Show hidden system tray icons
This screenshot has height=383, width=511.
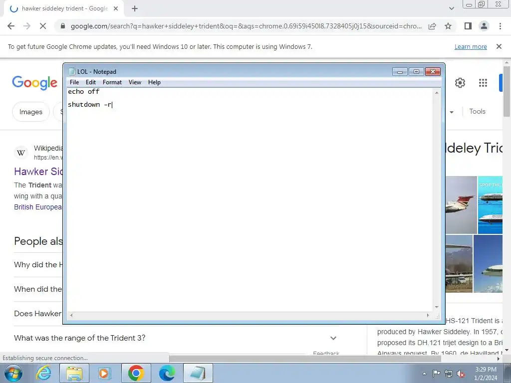424,374
